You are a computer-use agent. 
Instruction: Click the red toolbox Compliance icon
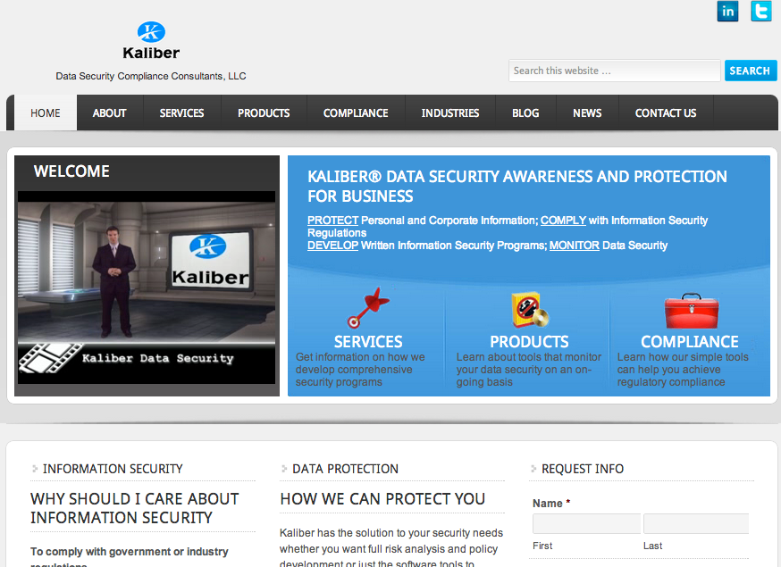691,311
